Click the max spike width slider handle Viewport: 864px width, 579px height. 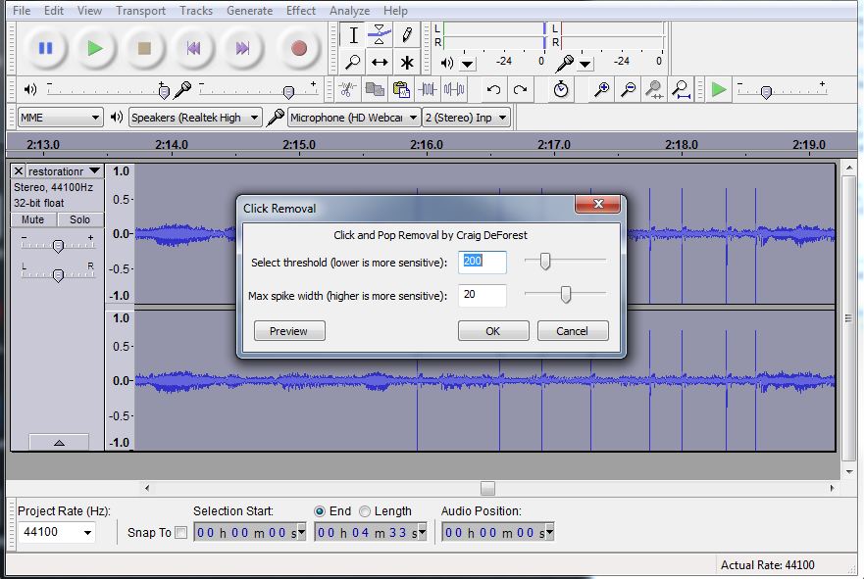point(565,295)
